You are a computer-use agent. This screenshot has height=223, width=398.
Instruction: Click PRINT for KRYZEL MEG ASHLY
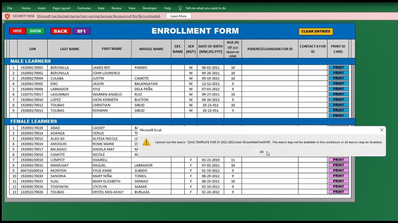pyautogui.click(x=338, y=192)
